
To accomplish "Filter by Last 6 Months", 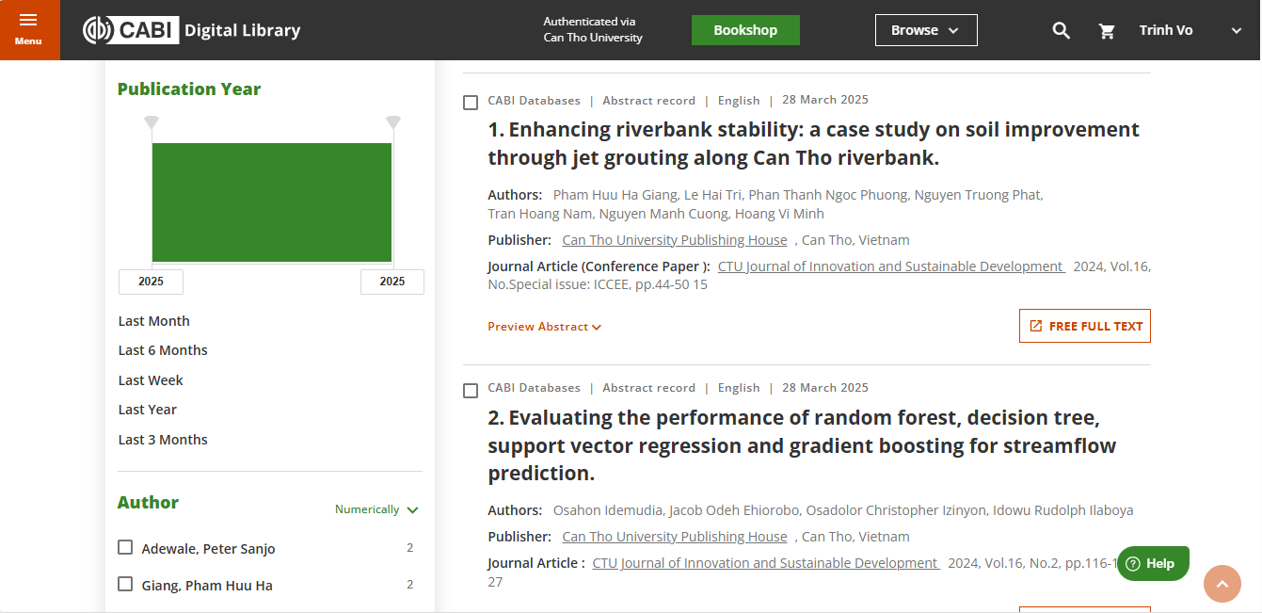I will (163, 350).
